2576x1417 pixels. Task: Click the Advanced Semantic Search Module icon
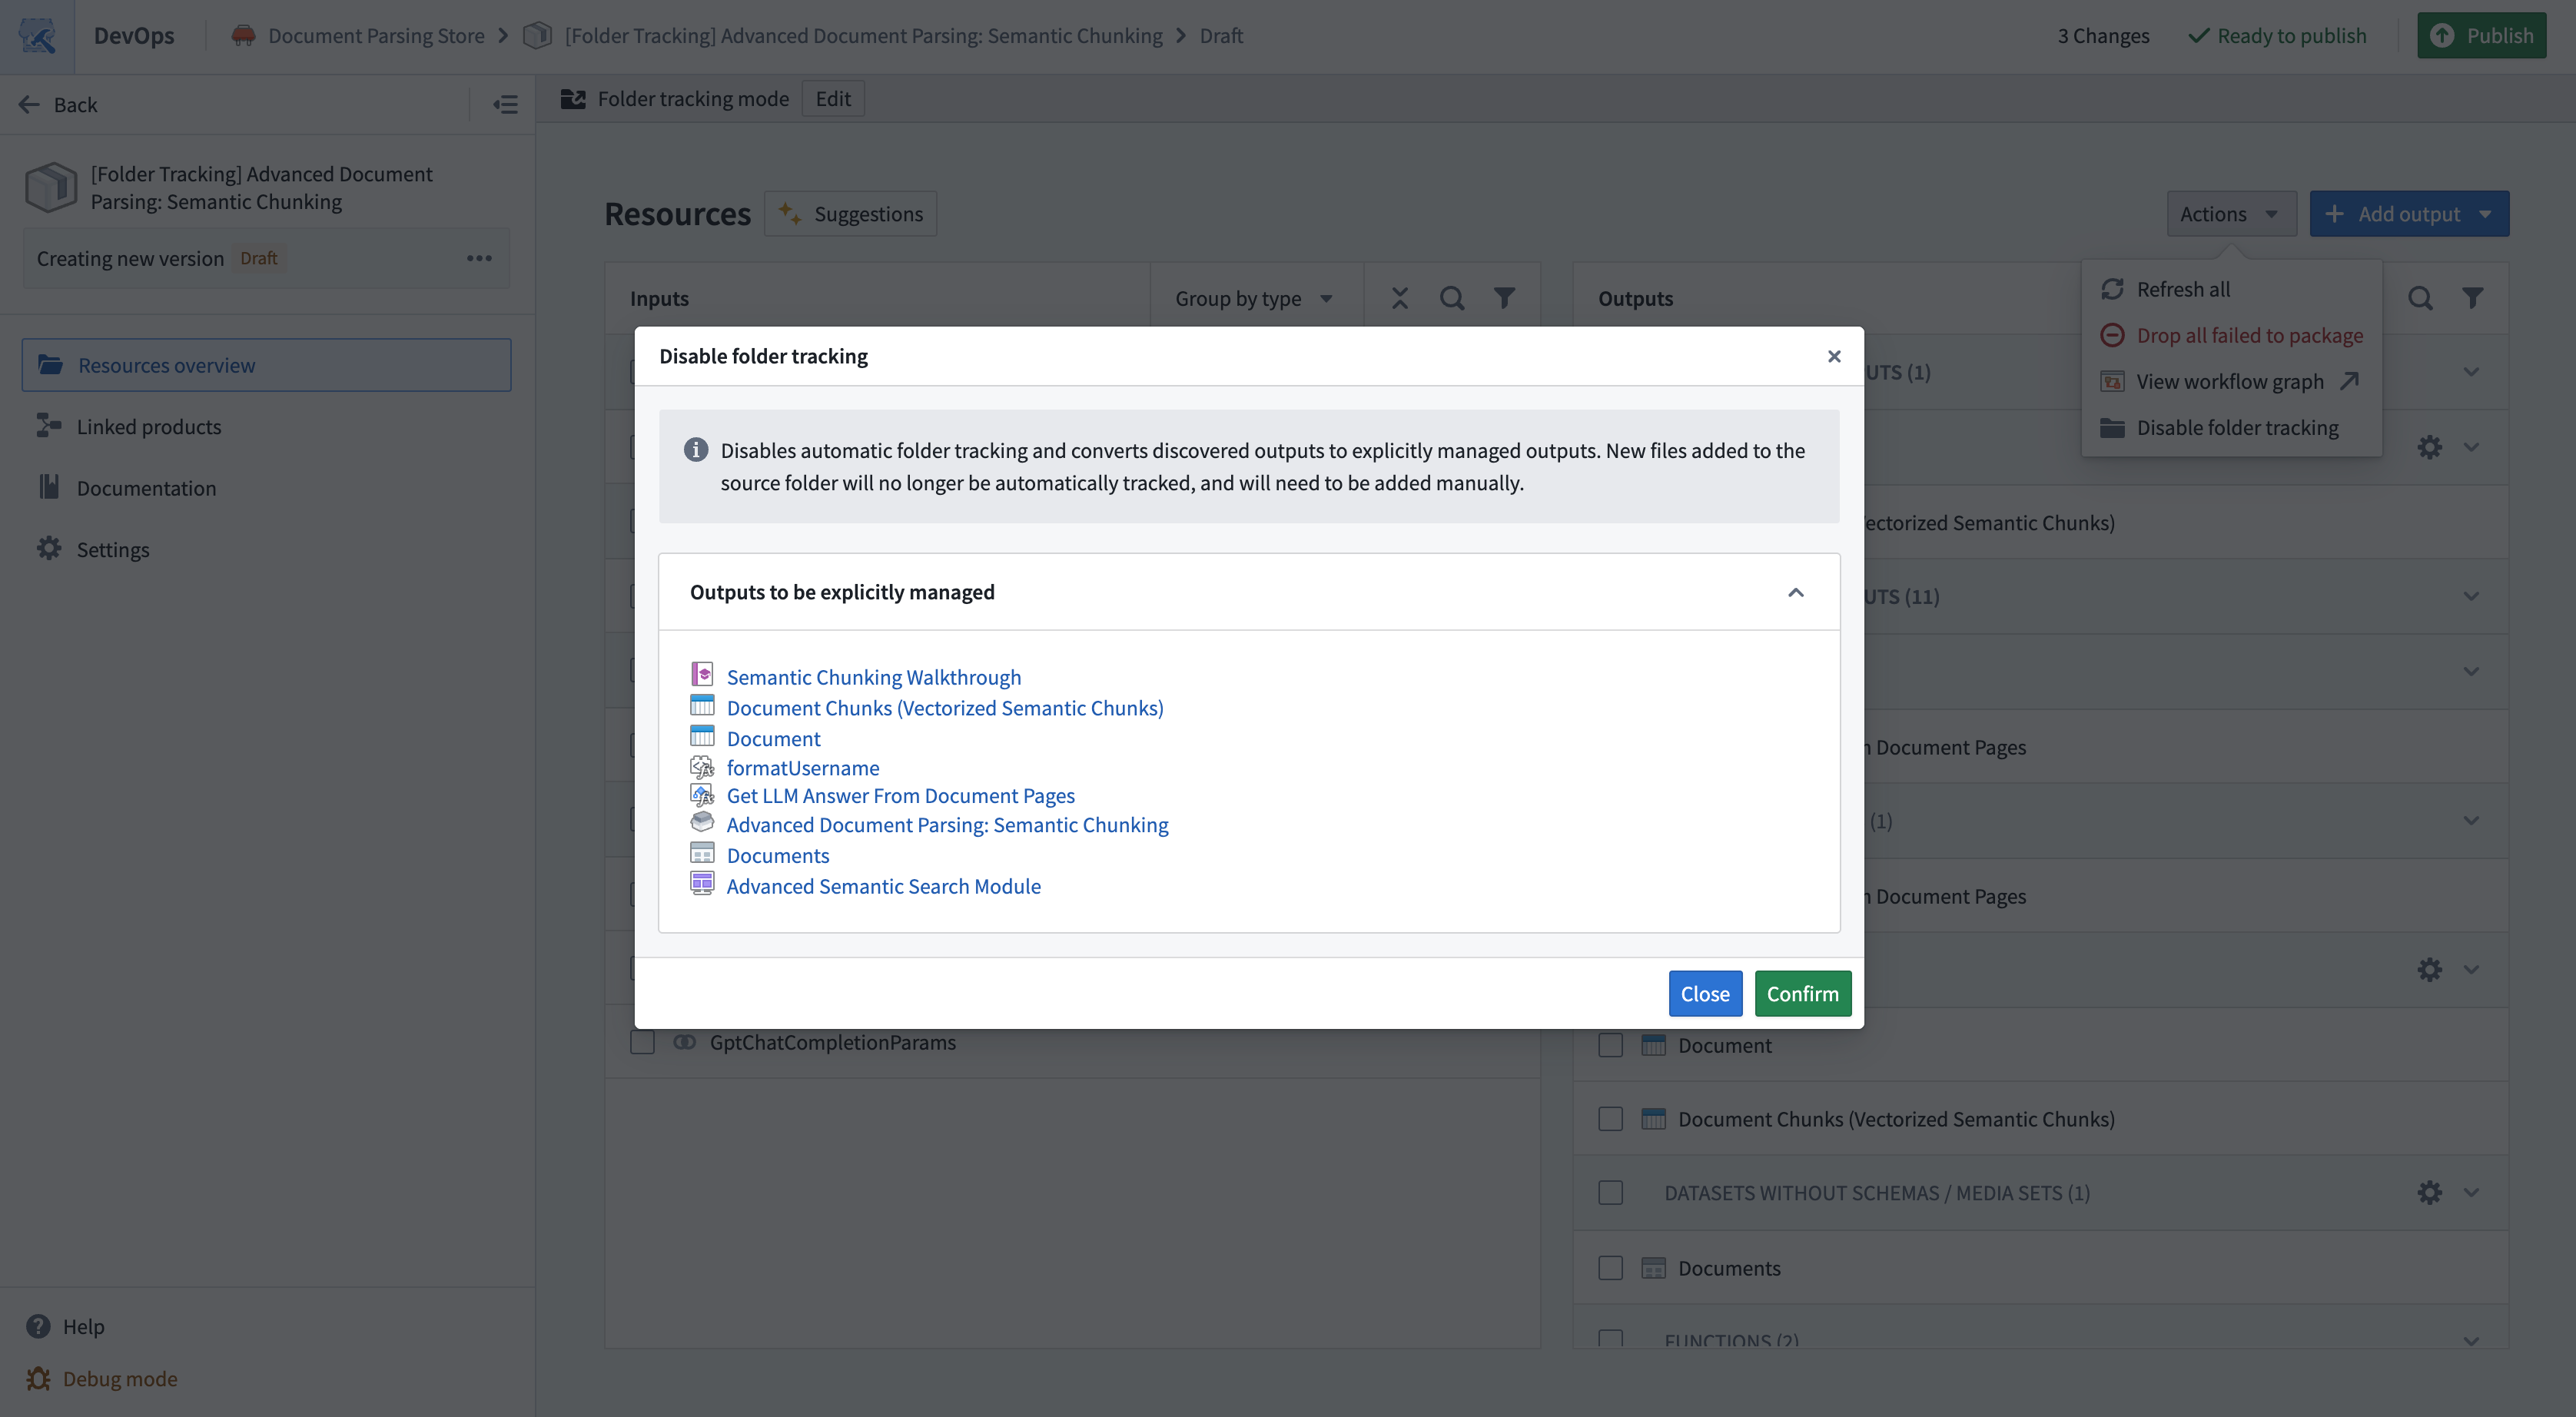702,883
